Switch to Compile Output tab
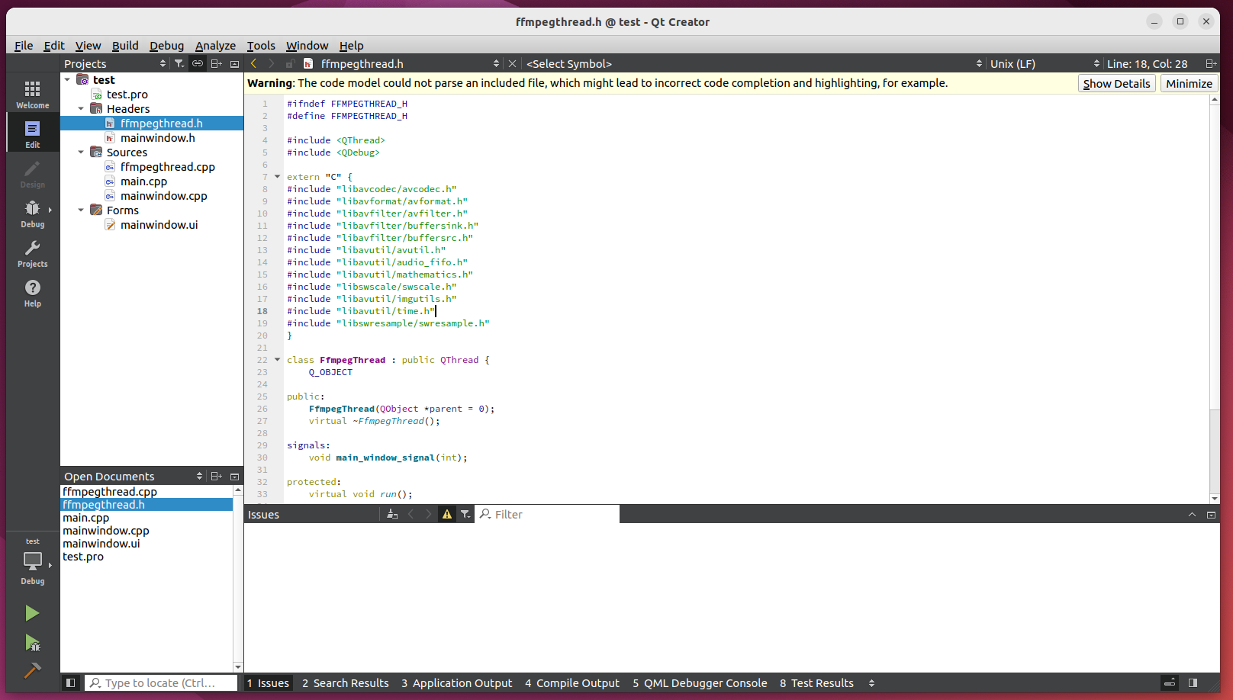This screenshot has height=700, width=1233. point(572,683)
